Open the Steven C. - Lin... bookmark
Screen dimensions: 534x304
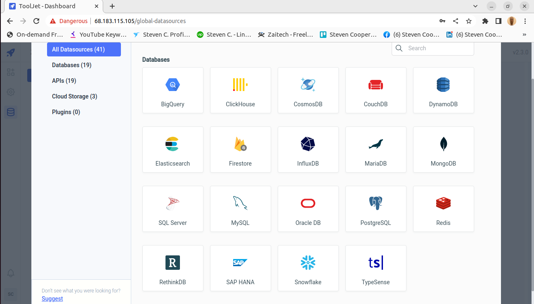click(x=224, y=35)
